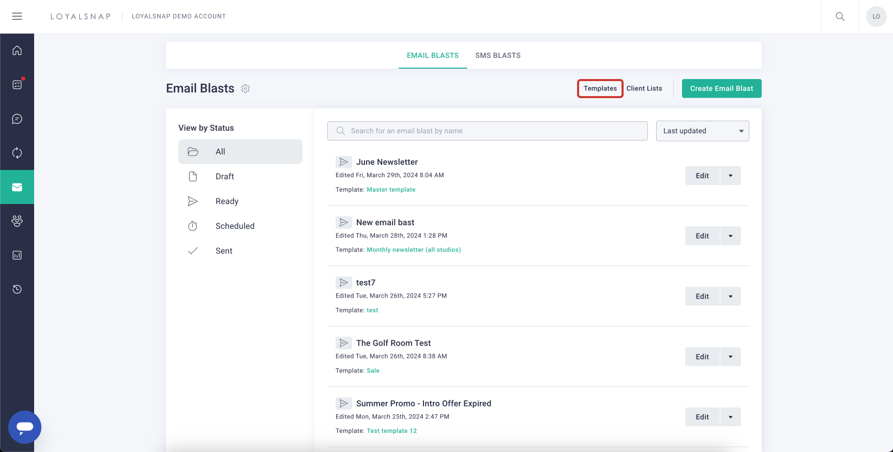Open the Master template link
The height and width of the screenshot is (452, 893).
point(391,190)
